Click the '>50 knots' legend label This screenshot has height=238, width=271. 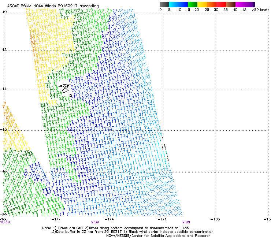click(x=260, y=10)
